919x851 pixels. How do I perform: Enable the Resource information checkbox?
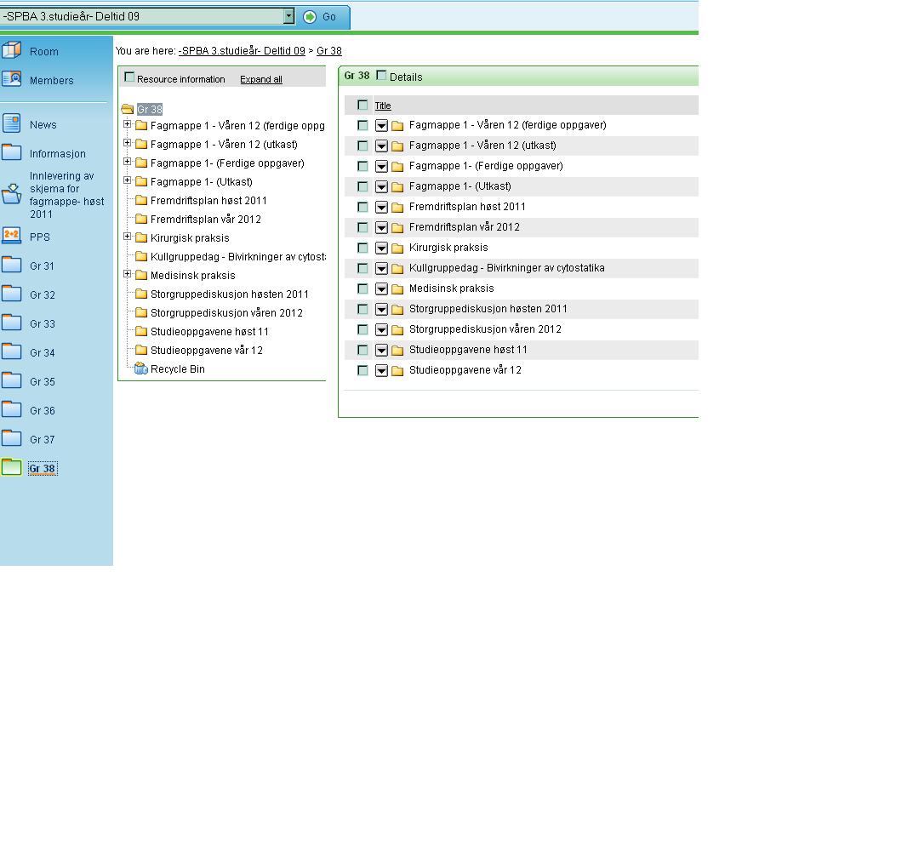point(129,77)
